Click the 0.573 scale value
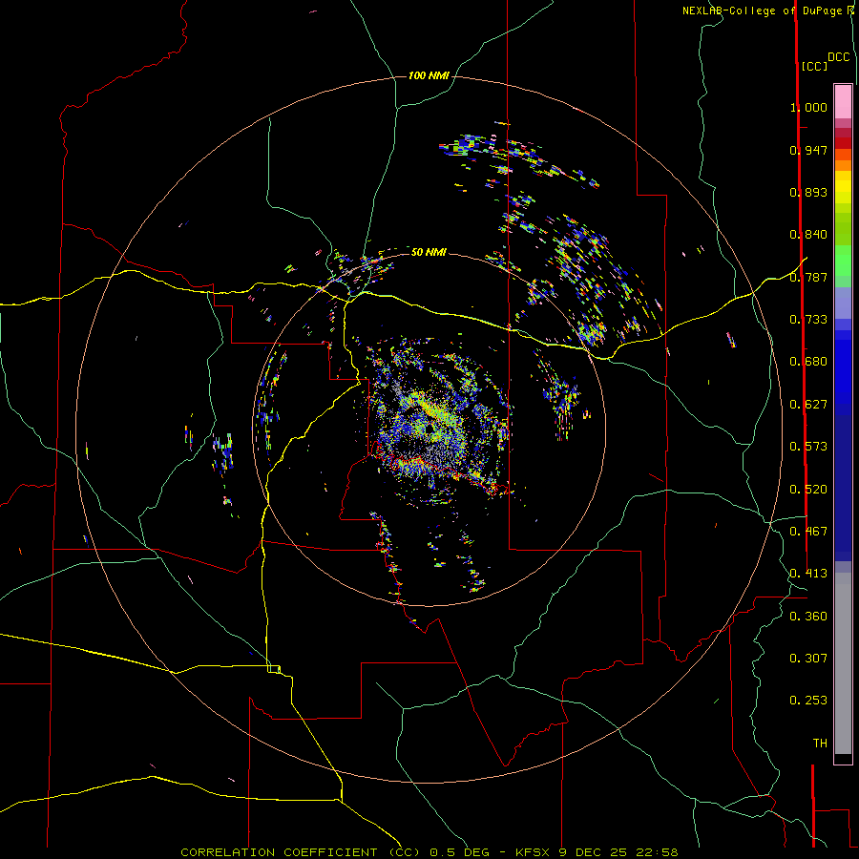859x859 pixels. (x=808, y=447)
